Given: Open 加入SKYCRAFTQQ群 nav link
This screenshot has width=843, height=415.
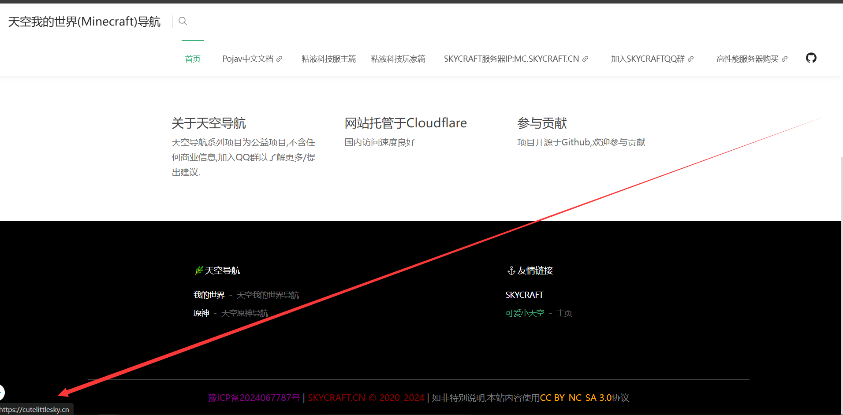Looking at the screenshot, I should click(652, 59).
